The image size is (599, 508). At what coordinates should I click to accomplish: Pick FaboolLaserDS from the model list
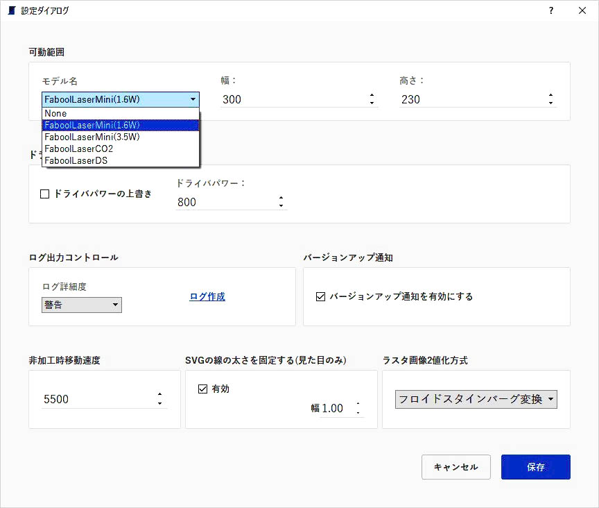point(121,161)
